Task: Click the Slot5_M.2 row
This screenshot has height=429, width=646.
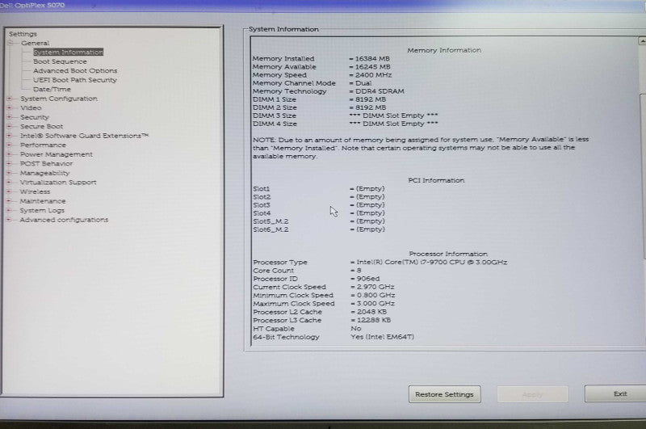Action: click(x=319, y=221)
